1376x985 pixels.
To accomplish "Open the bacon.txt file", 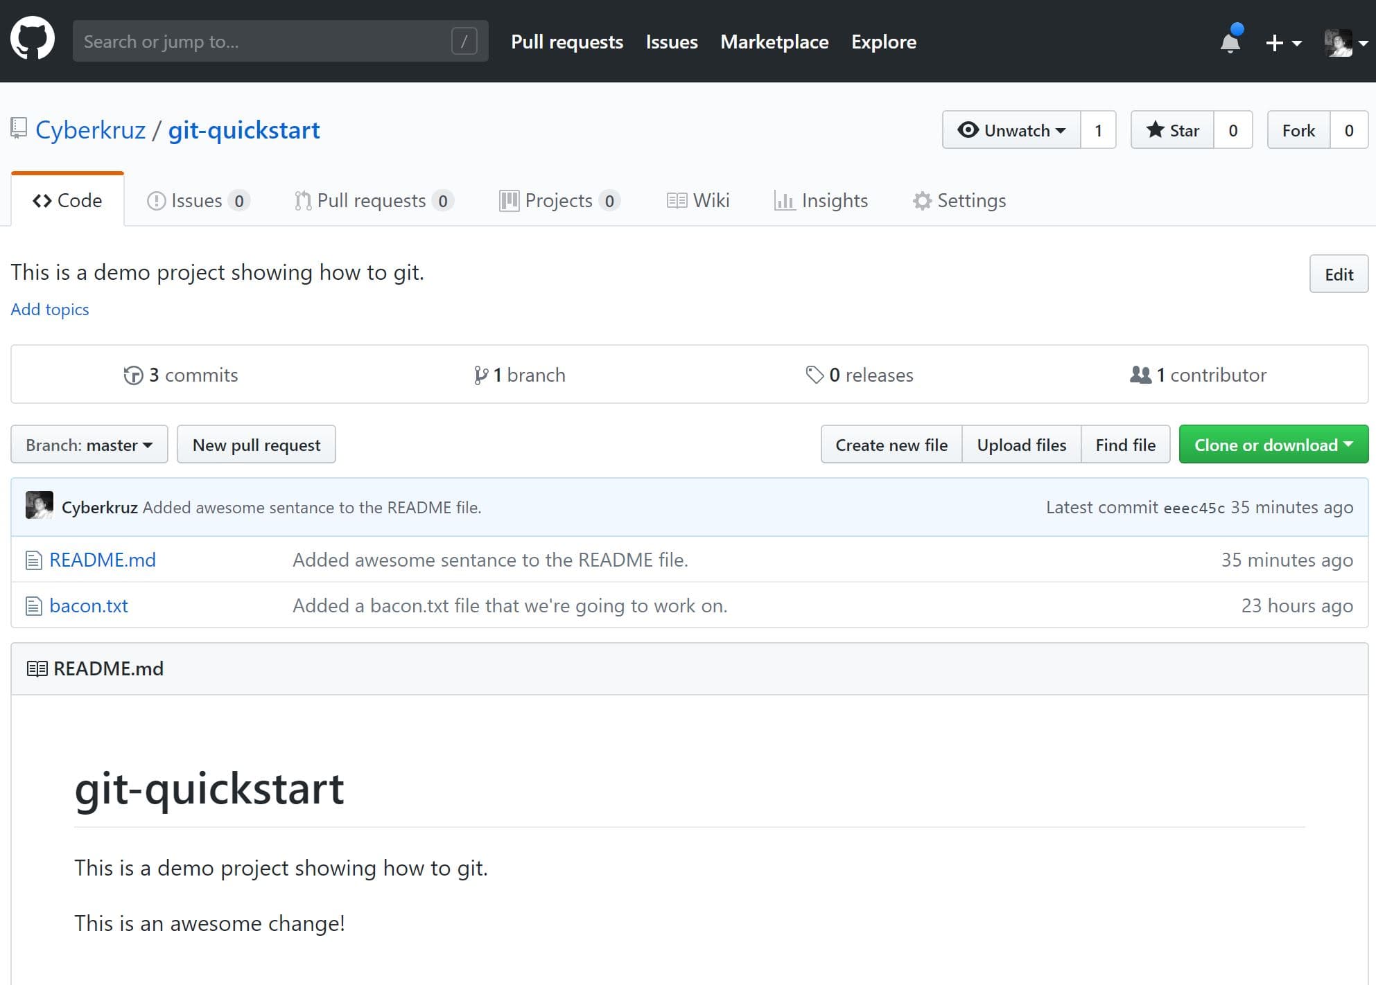I will [x=89, y=606].
